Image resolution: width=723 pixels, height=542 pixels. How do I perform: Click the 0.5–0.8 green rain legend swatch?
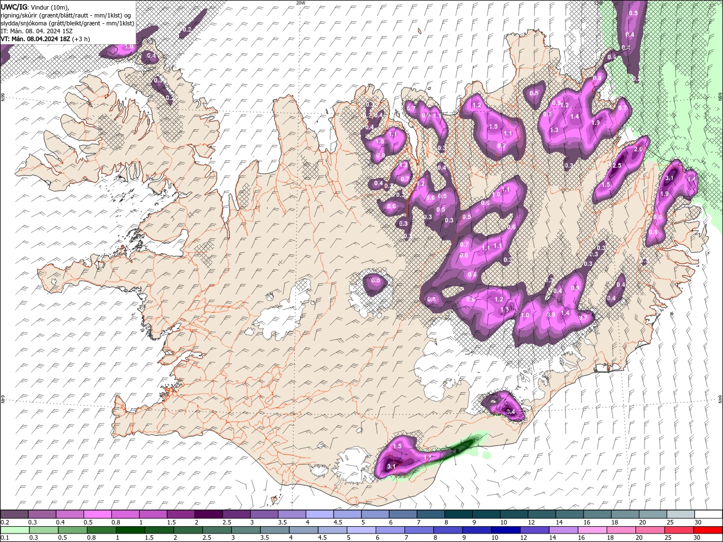coord(72,530)
